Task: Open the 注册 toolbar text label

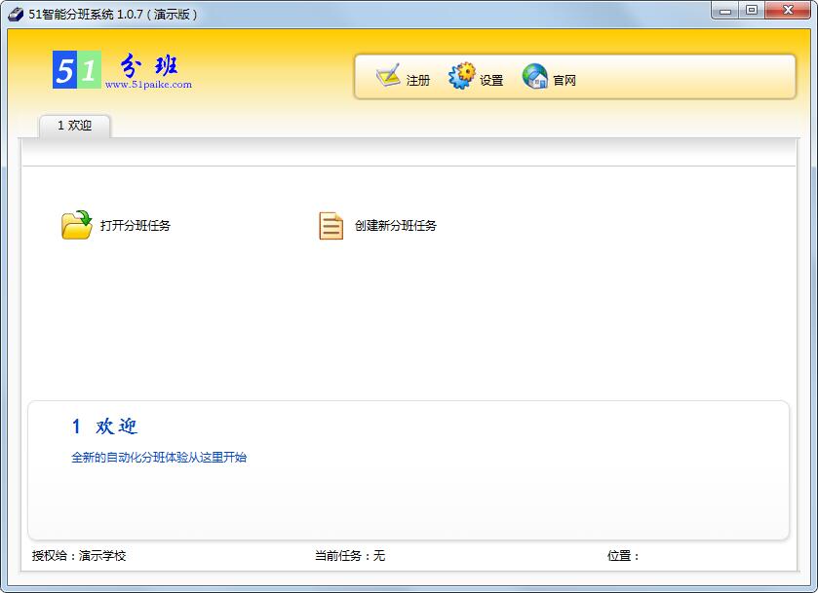Action: (x=417, y=81)
